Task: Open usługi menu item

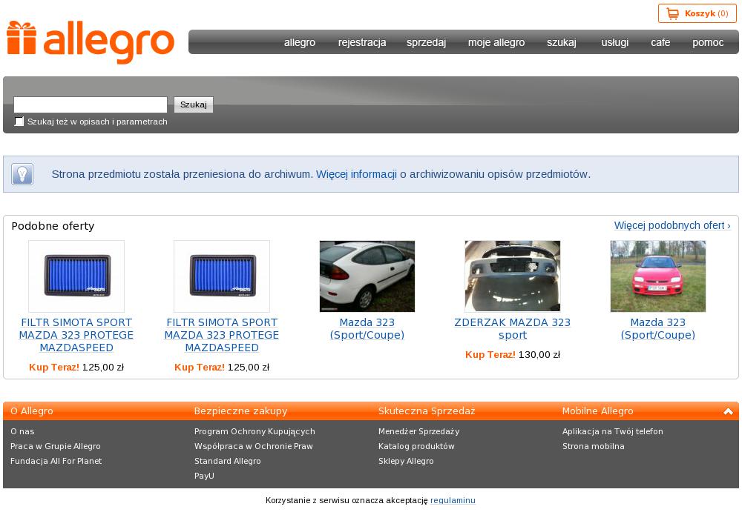Action: [x=615, y=42]
